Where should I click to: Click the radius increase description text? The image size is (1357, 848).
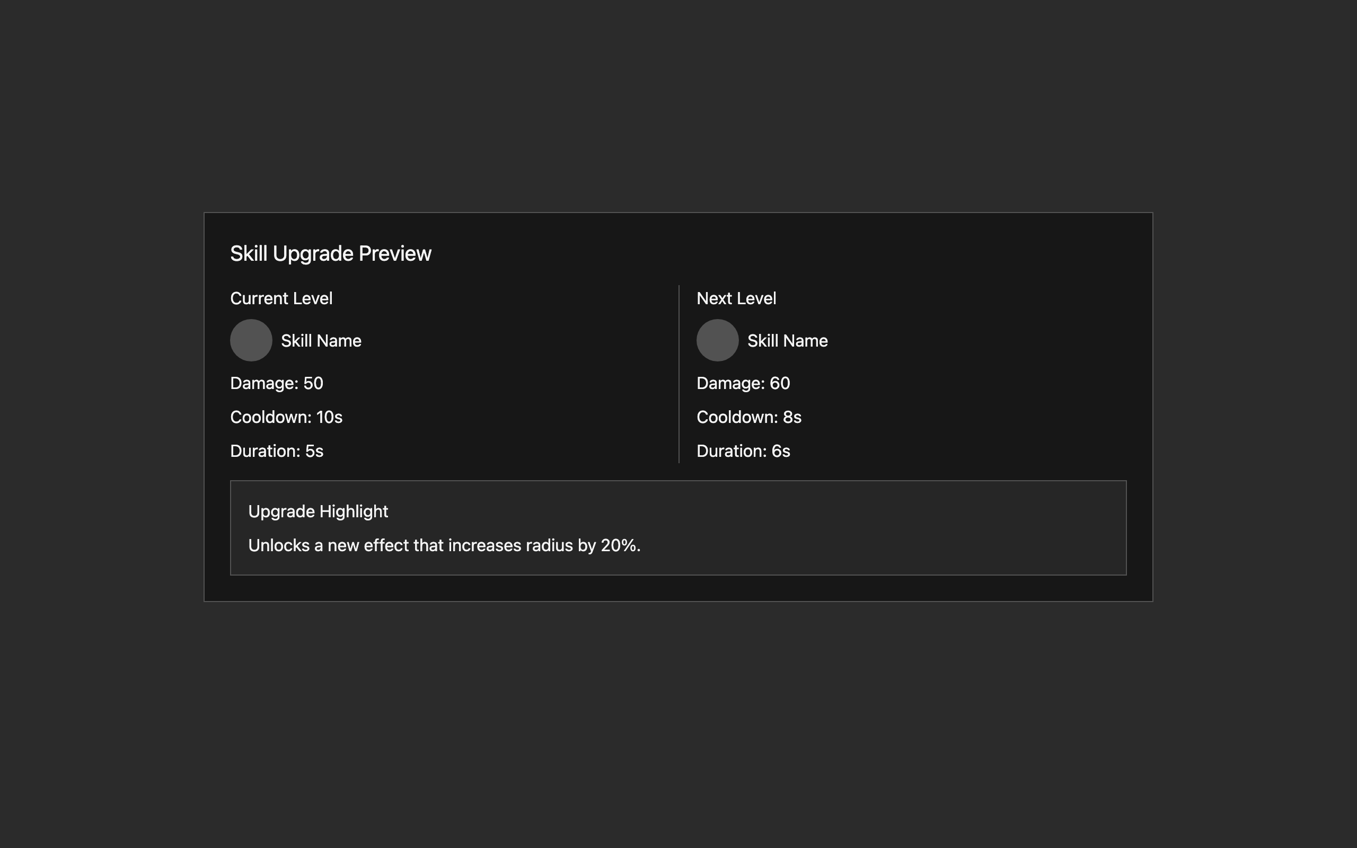(x=444, y=546)
